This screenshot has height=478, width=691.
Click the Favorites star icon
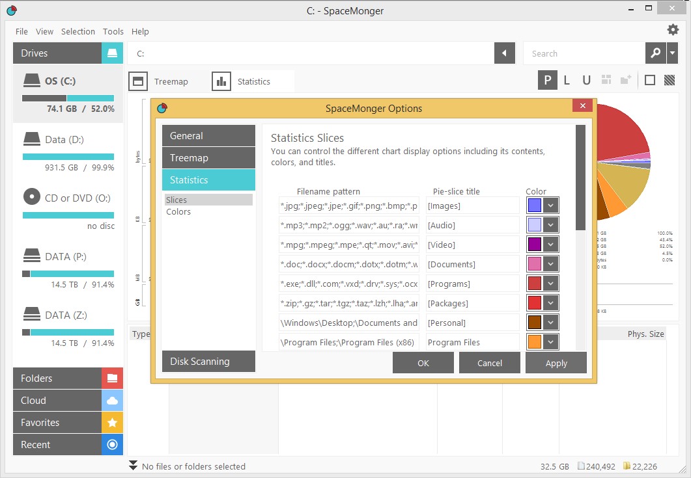click(112, 423)
